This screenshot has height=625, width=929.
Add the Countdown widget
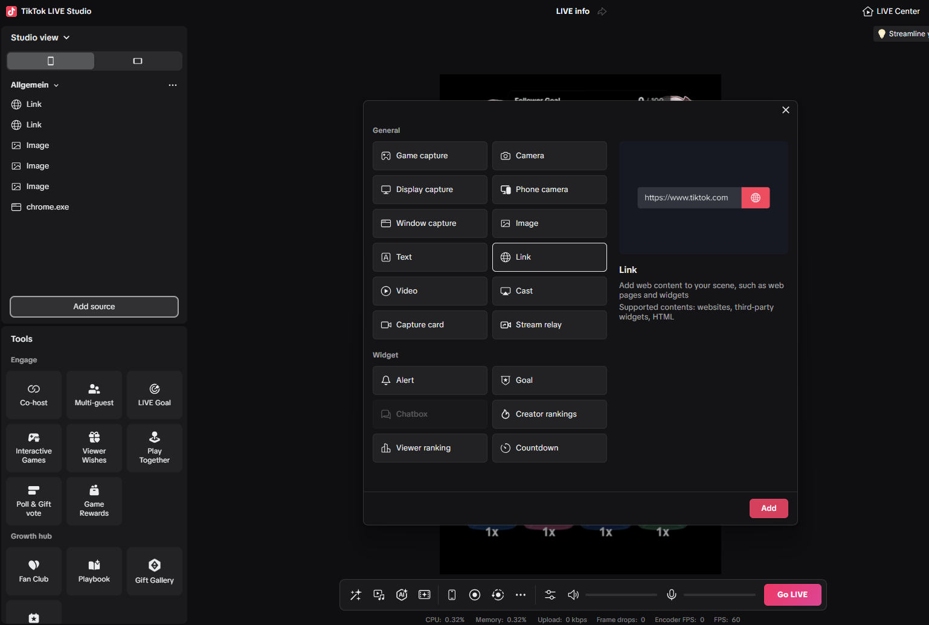pyautogui.click(x=550, y=448)
